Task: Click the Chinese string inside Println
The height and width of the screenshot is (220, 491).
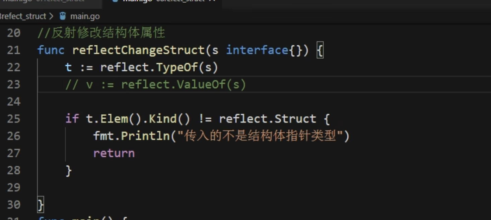Action: (260, 136)
